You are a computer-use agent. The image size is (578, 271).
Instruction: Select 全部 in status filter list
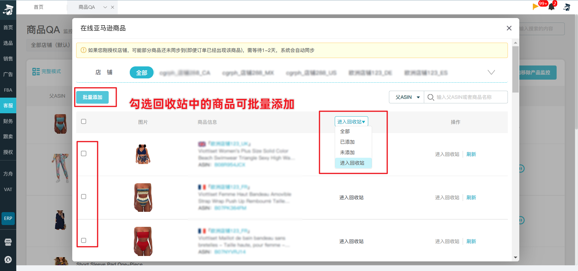353,131
